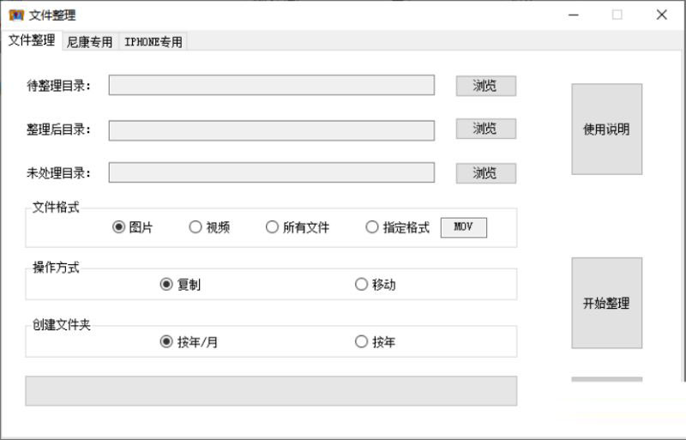Switch to the 尼康专用 tab

click(x=89, y=41)
